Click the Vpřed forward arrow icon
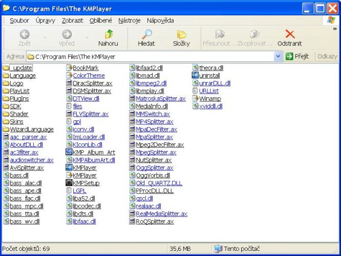341x256 pixels. [67, 34]
